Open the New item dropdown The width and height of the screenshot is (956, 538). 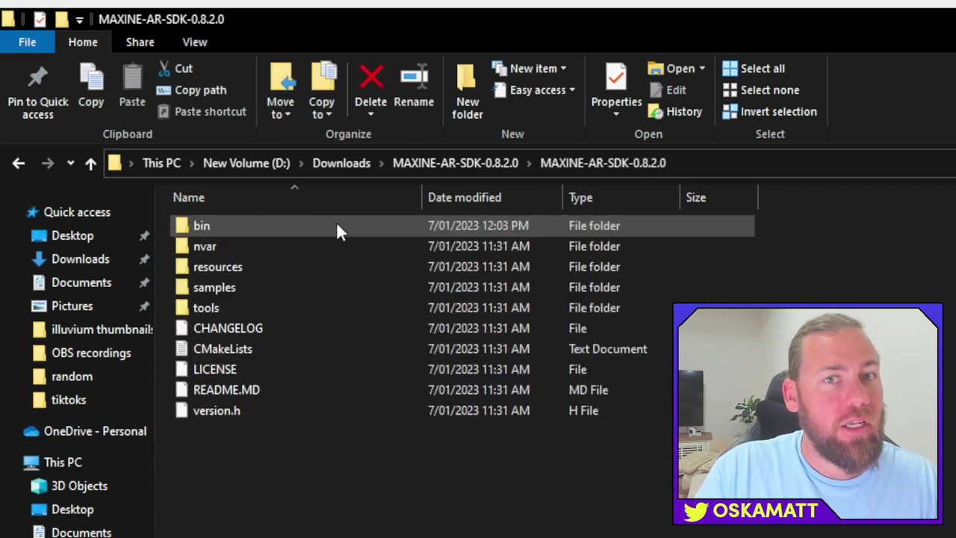pyautogui.click(x=529, y=68)
